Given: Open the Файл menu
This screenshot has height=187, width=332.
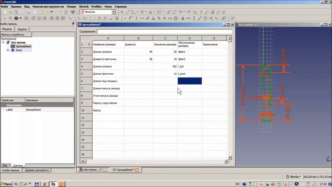Looking at the screenshot, I should coord(5,7).
